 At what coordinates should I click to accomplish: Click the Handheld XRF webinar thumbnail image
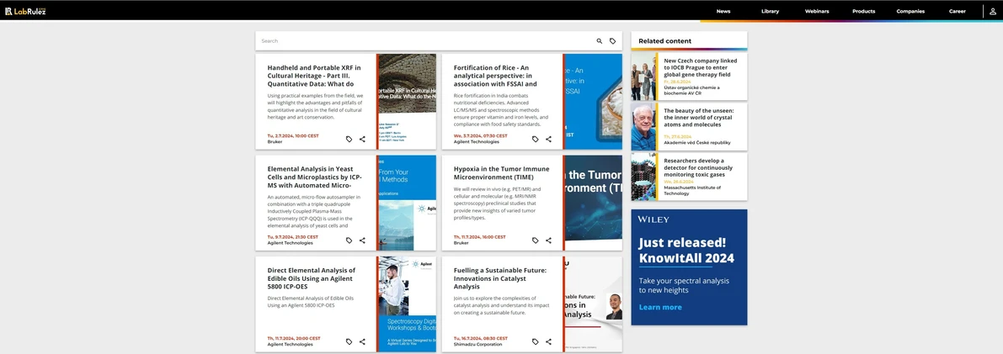point(407,102)
